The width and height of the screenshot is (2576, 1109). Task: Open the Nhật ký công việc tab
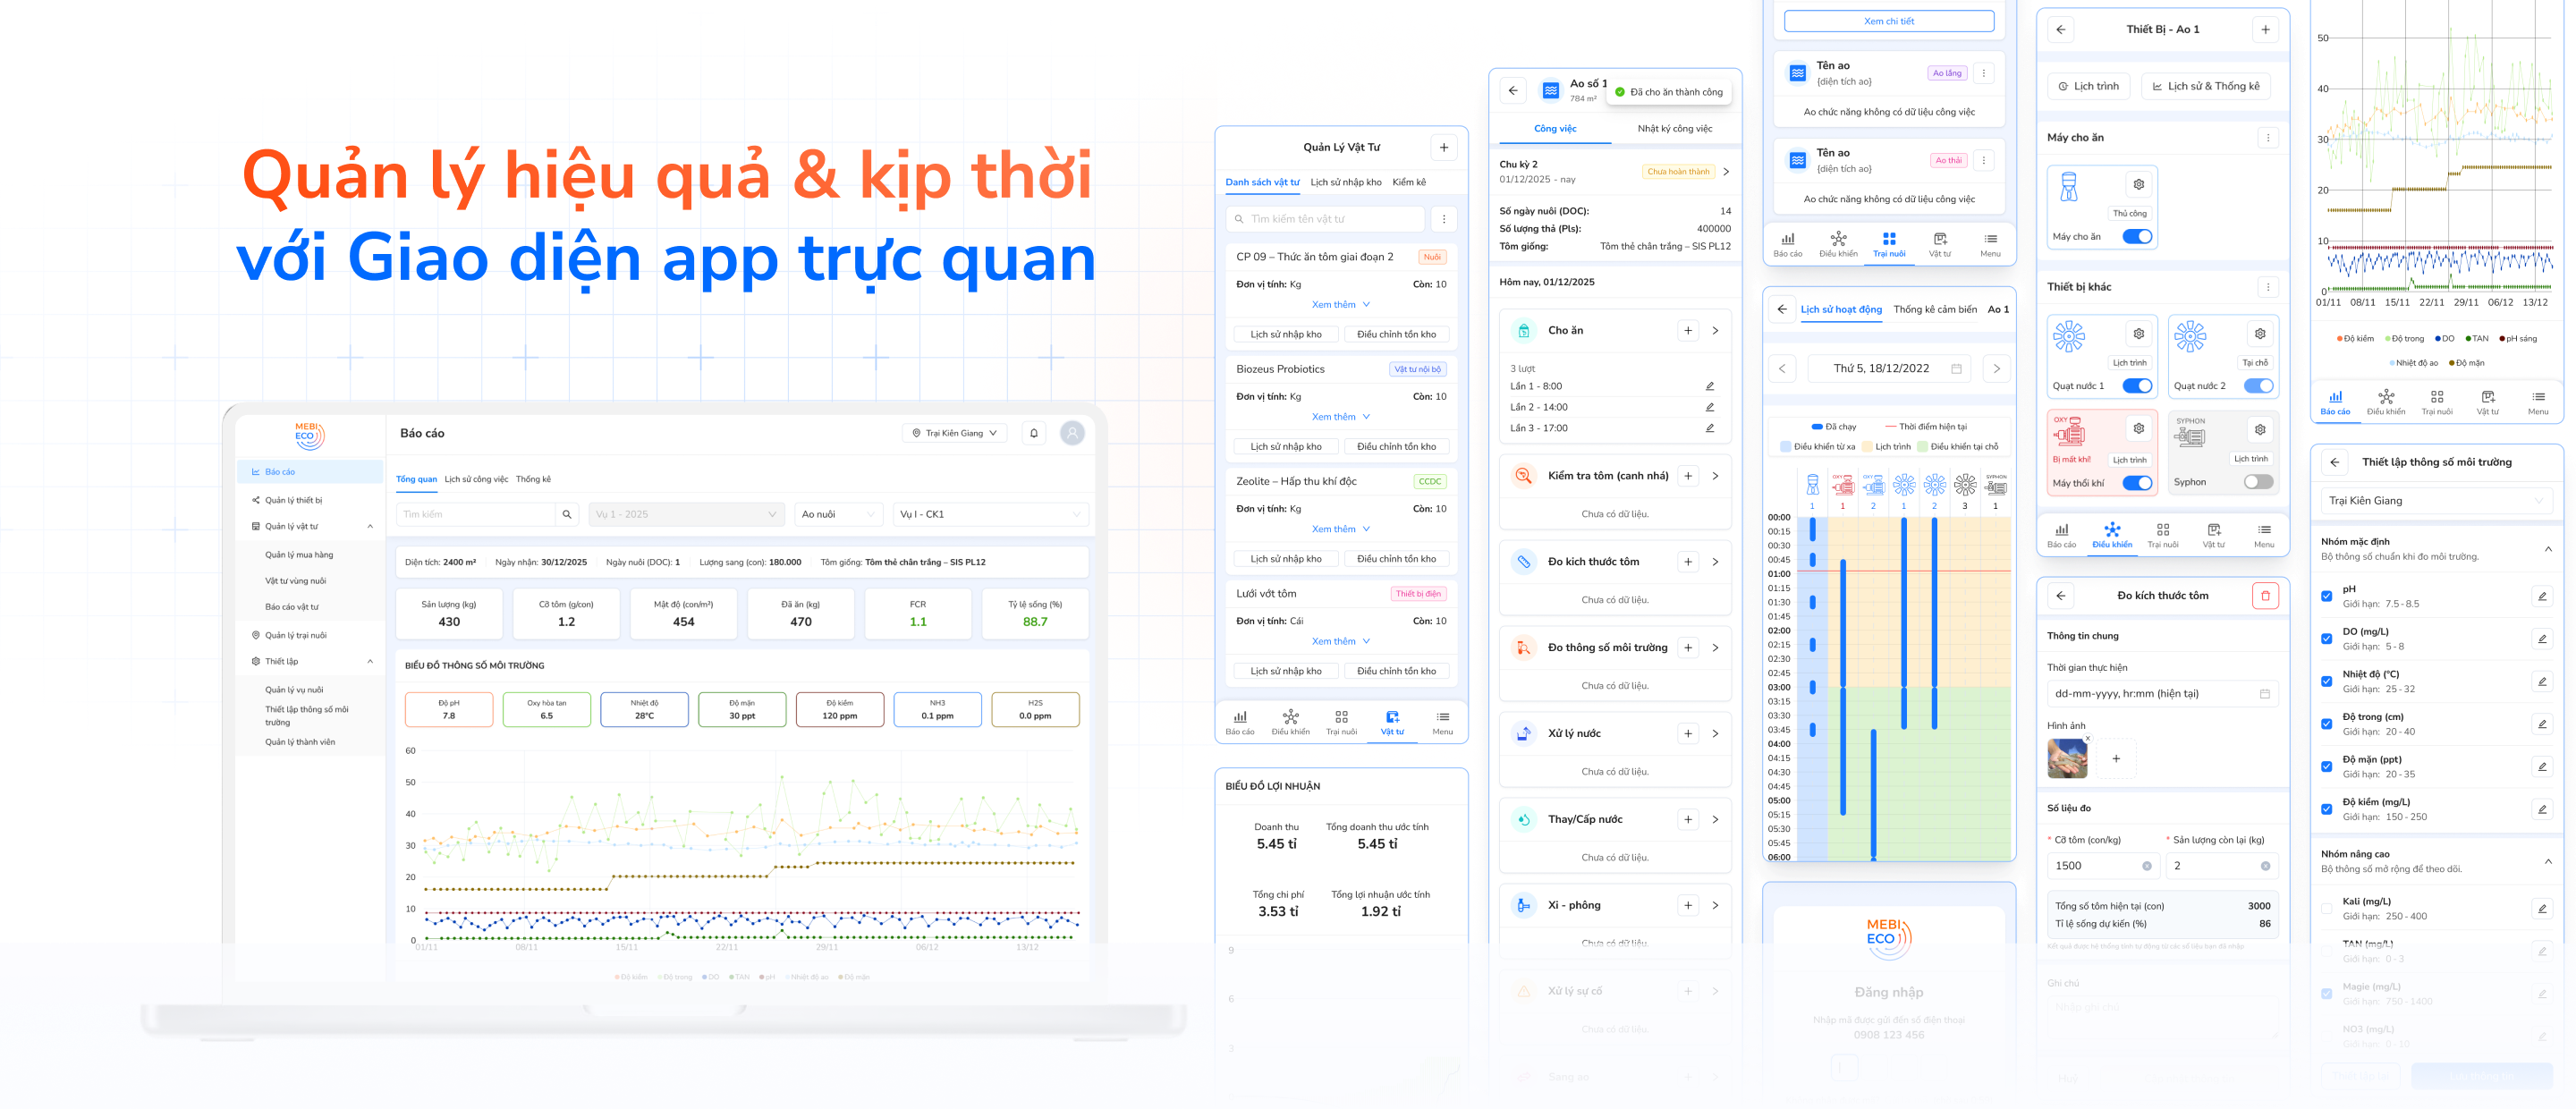click(1674, 128)
